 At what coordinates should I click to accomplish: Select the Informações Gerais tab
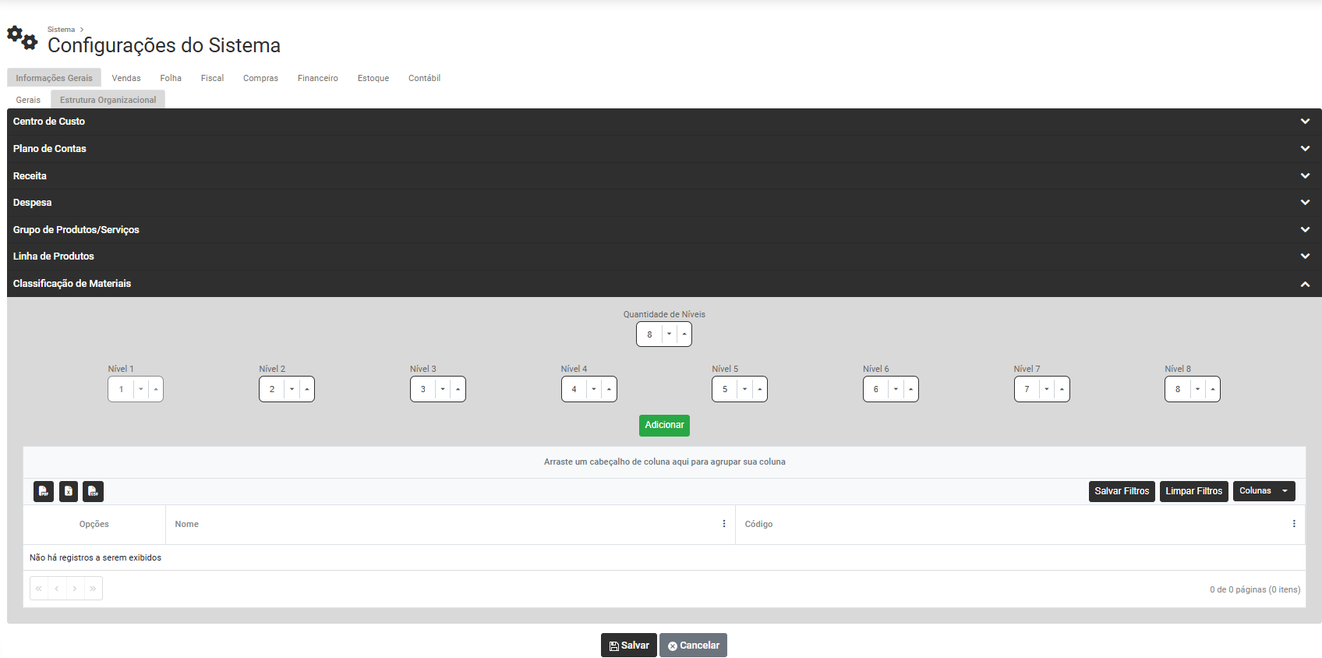(55, 78)
